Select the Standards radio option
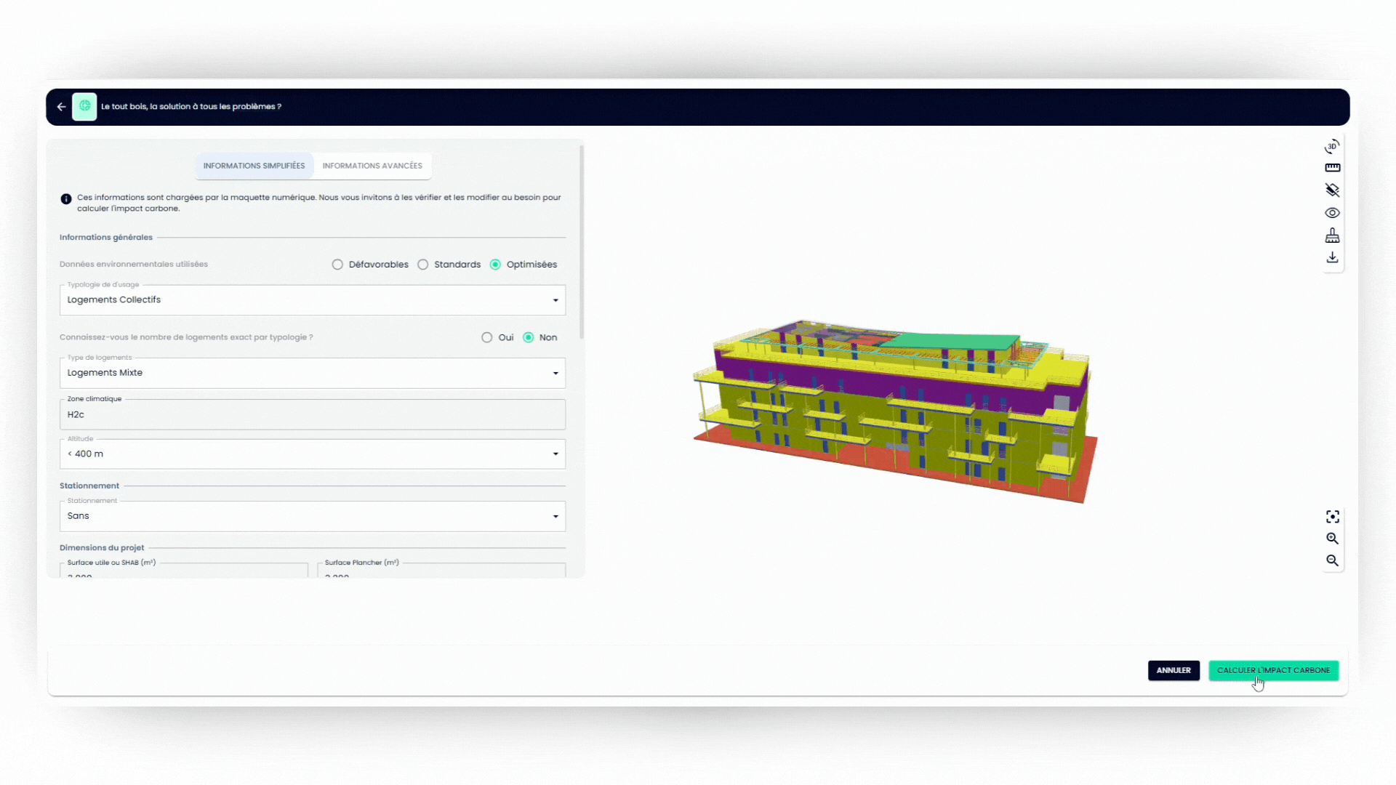This screenshot has height=785, width=1396. click(x=423, y=265)
